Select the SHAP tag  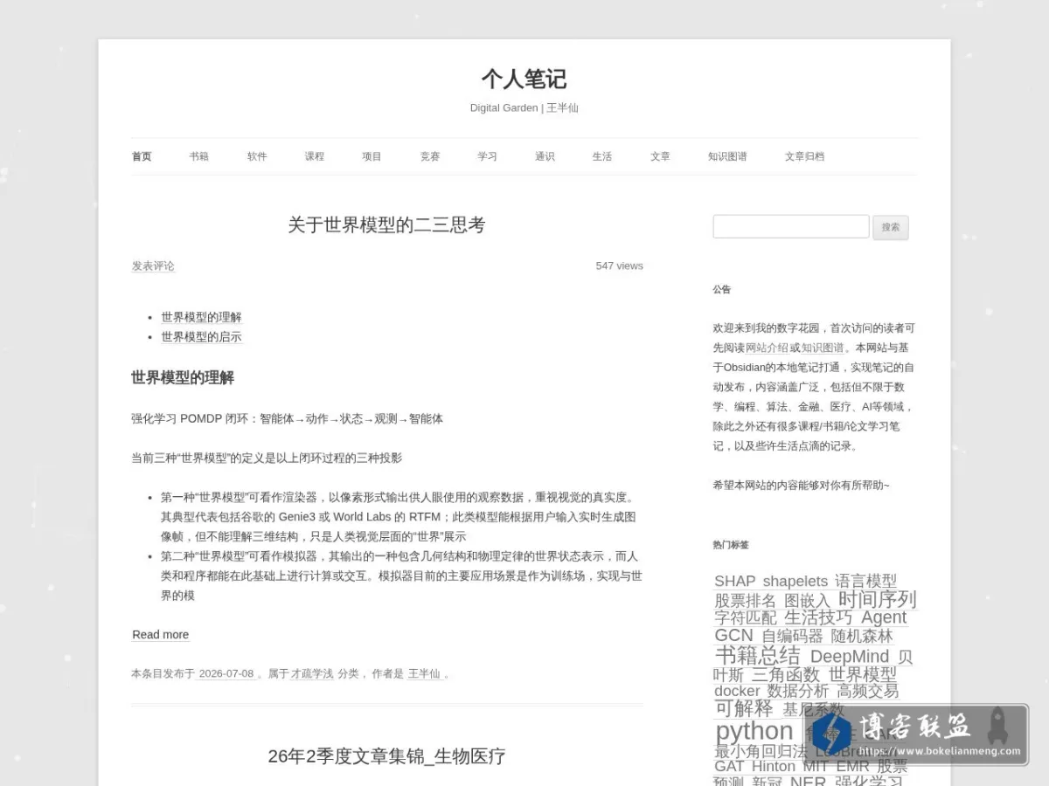[734, 581]
